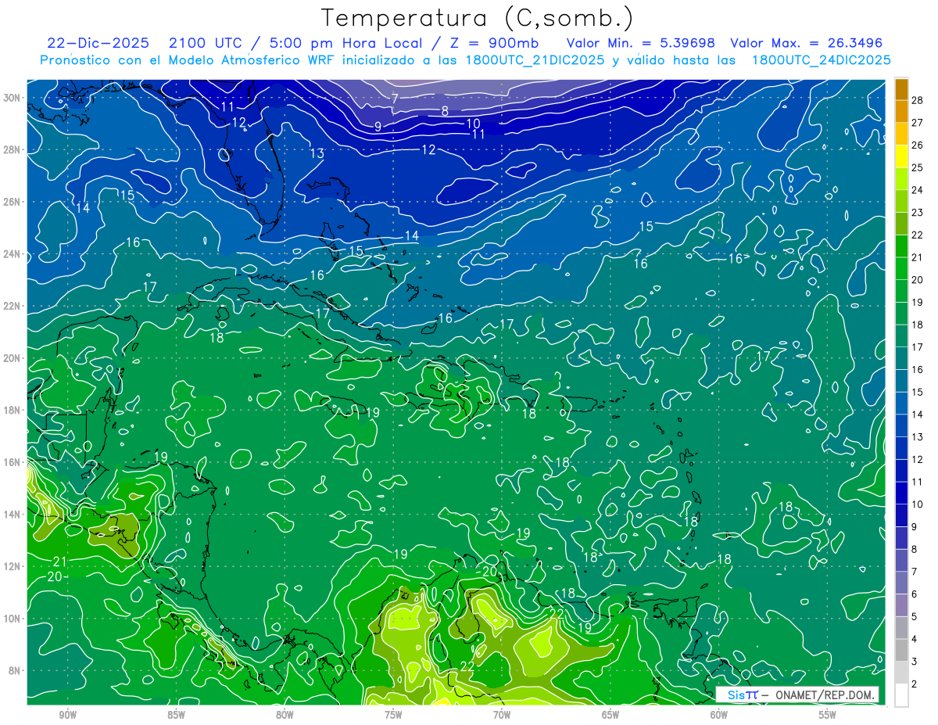
Task: Click the "60W" longitude axis label
Action: point(719,715)
